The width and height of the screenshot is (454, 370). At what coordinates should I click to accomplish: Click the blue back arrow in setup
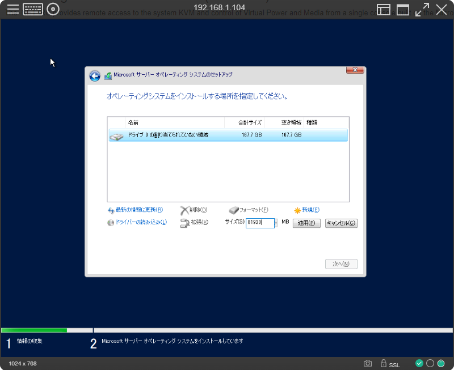[95, 76]
